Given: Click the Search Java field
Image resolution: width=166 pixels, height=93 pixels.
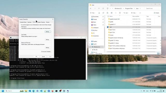Looking at the screenshot, I should click(x=153, y=9).
